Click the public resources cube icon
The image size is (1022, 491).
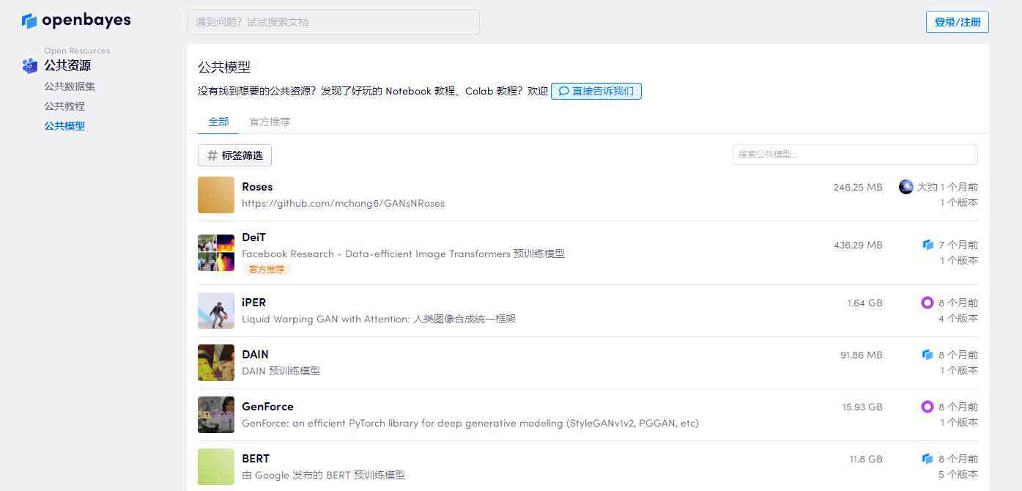[30, 66]
